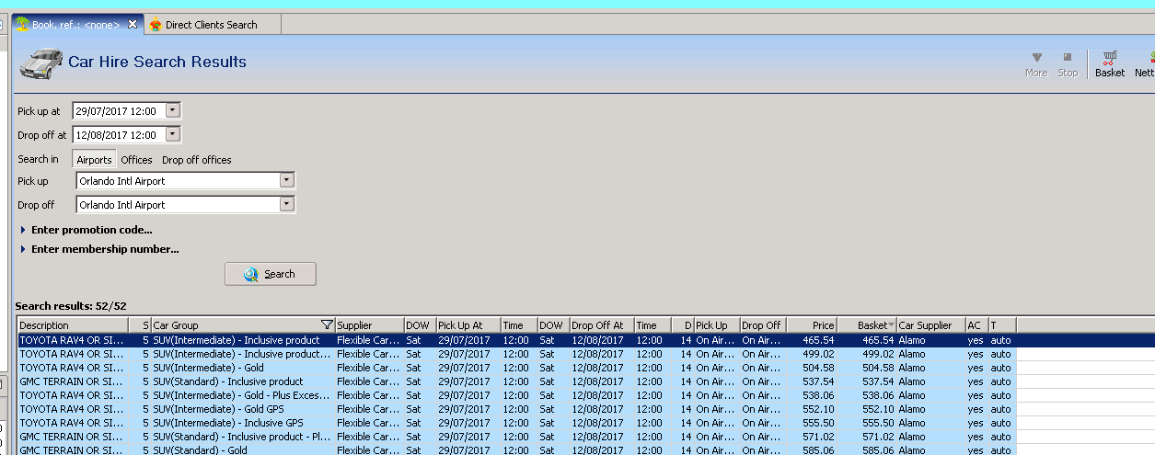Screen dimensions: 1155x455
Task: Click the Car Group filter icon
Action: 327,324
